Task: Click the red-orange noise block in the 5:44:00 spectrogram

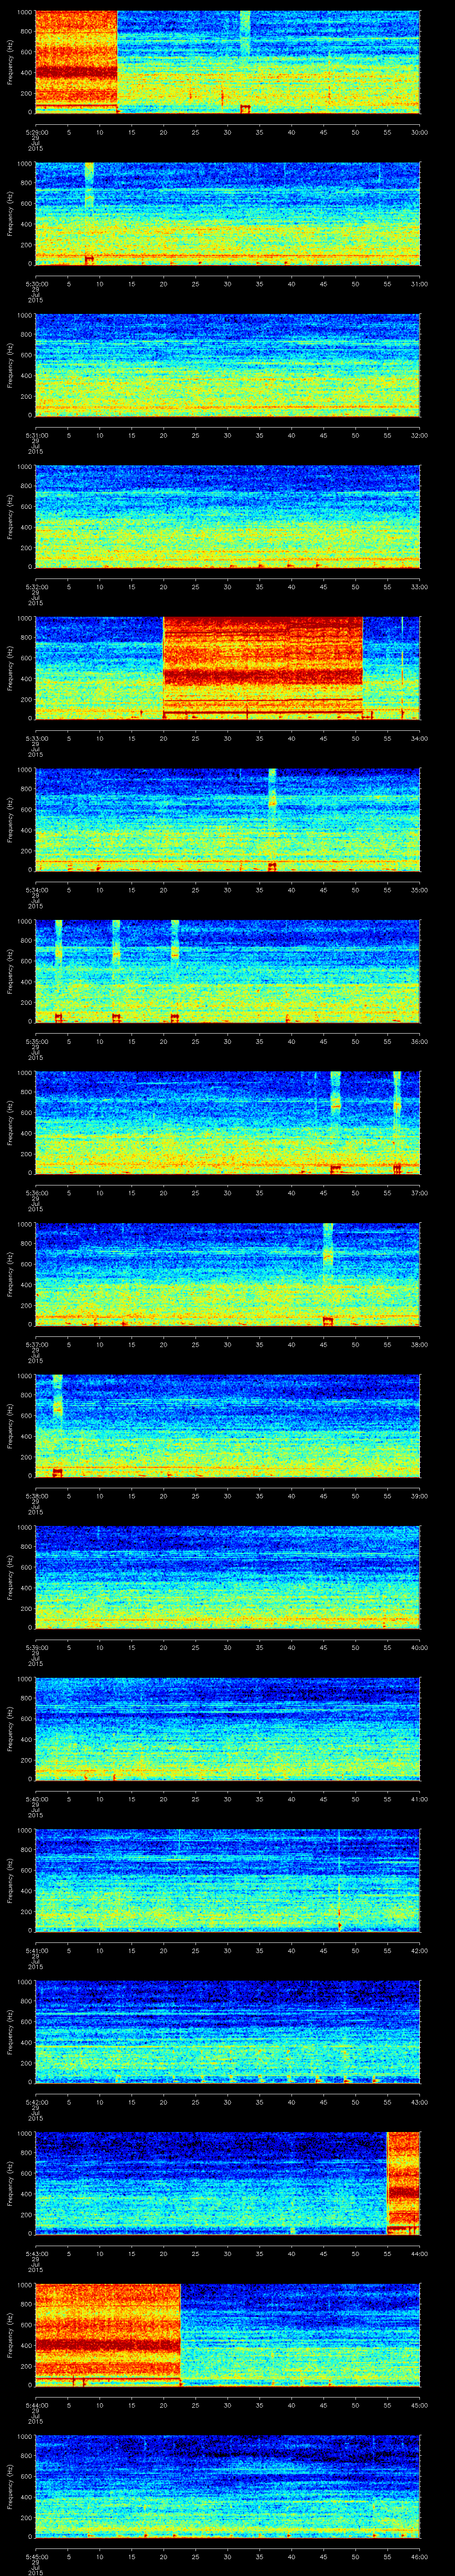Action: [108, 2334]
